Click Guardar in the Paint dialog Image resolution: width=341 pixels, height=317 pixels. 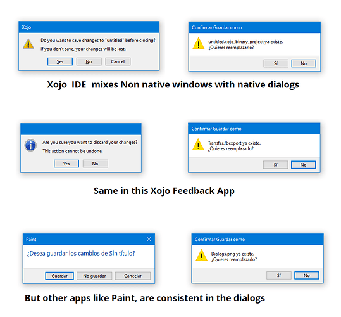click(x=59, y=276)
